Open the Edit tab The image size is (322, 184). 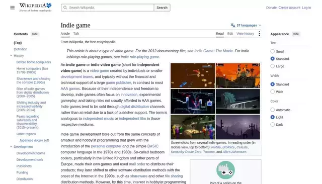(x=230, y=34)
